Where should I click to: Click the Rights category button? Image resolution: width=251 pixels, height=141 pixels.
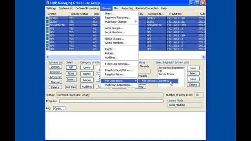click(x=87, y=74)
